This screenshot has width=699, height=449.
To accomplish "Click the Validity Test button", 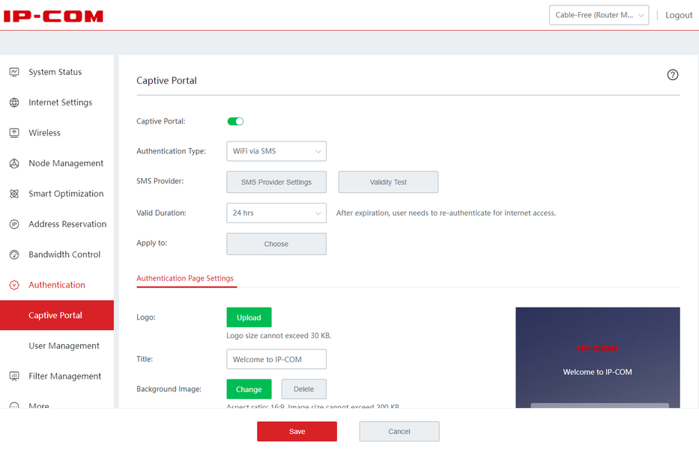I will point(388,182).
